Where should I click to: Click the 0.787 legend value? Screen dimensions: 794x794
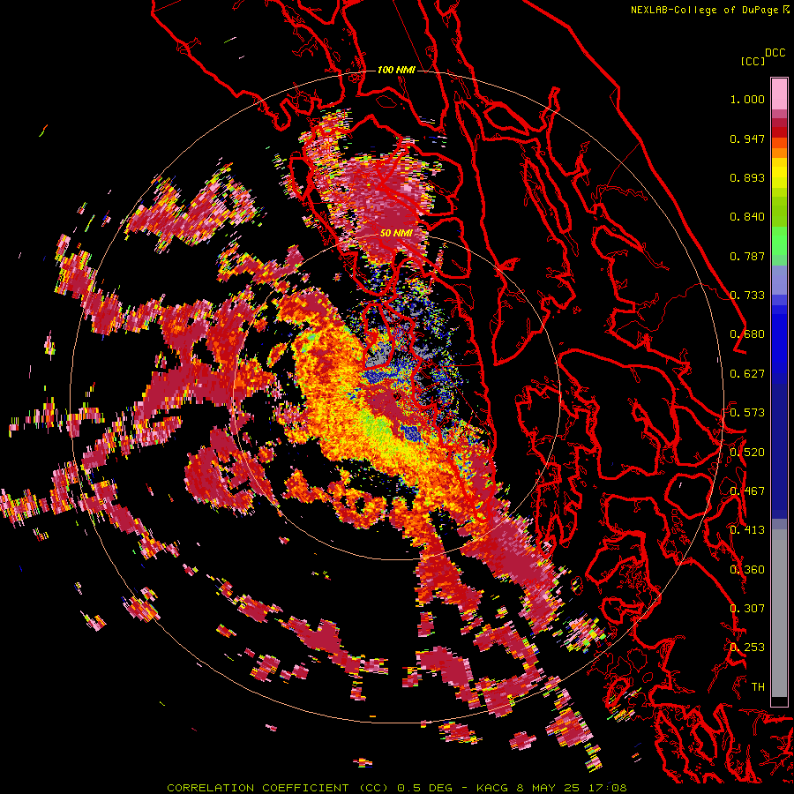(747, 256)
